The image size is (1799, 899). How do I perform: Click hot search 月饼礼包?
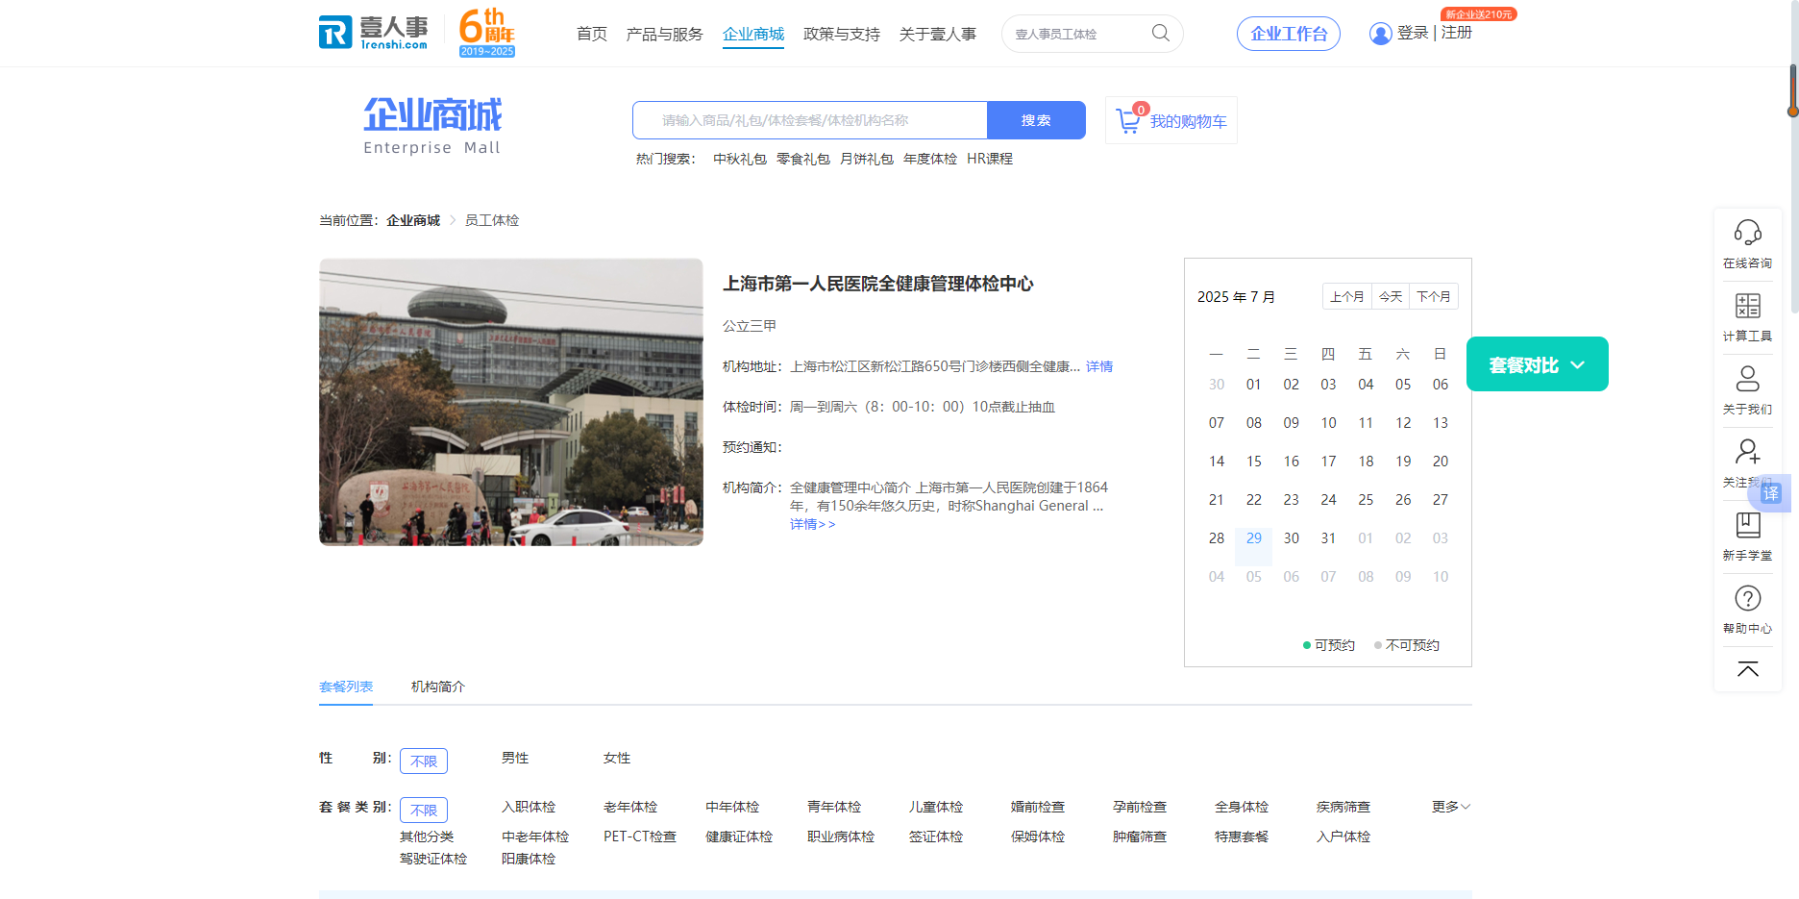(867, 159)
